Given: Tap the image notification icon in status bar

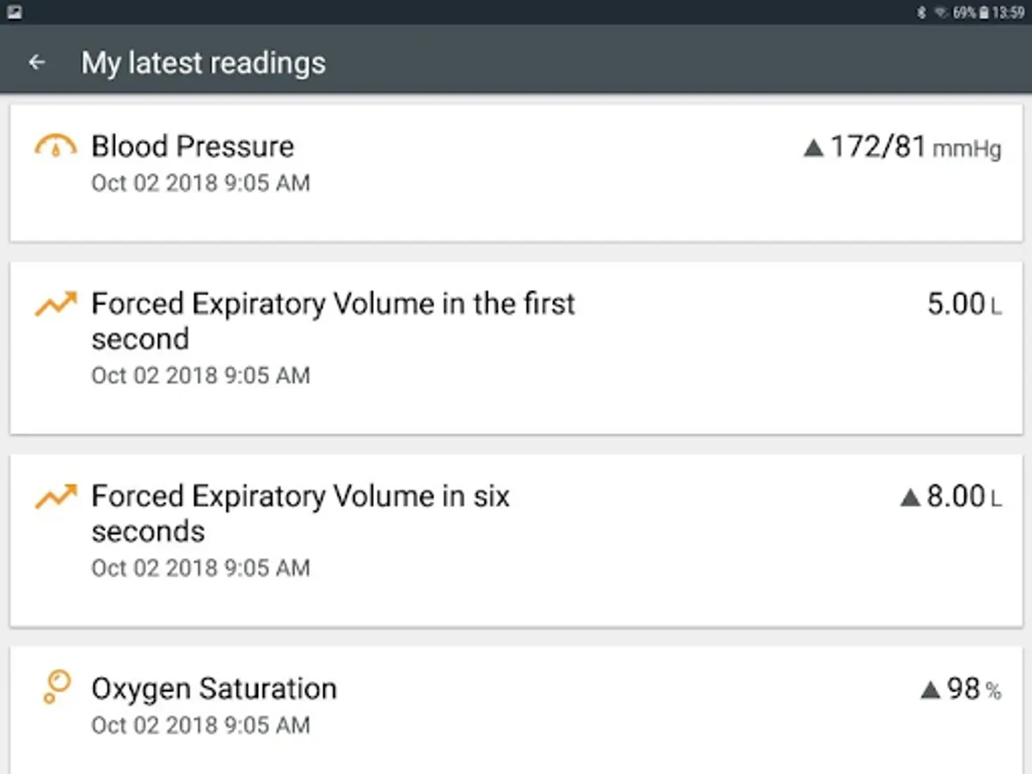Looking at the screenshot, I should [x=15, y=12].
